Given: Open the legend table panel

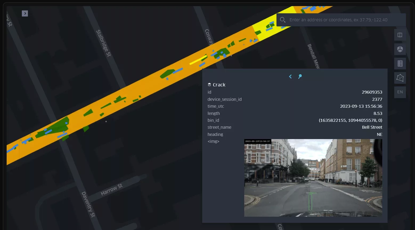Looking at the screenshot, I should 400,64.
